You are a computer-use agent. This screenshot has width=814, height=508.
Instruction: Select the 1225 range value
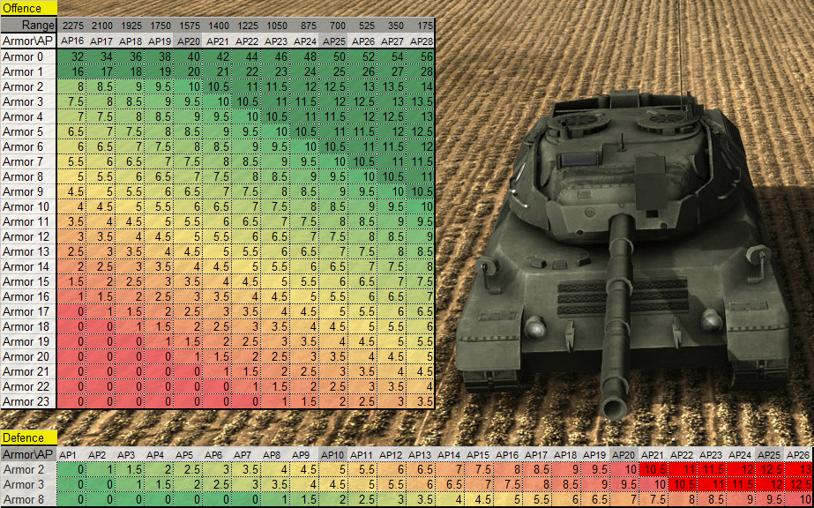click(x=247, y=26)
